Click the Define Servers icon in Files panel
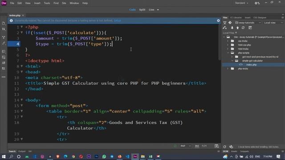Viewport: 285px width, 160px height. pos(225,23)
